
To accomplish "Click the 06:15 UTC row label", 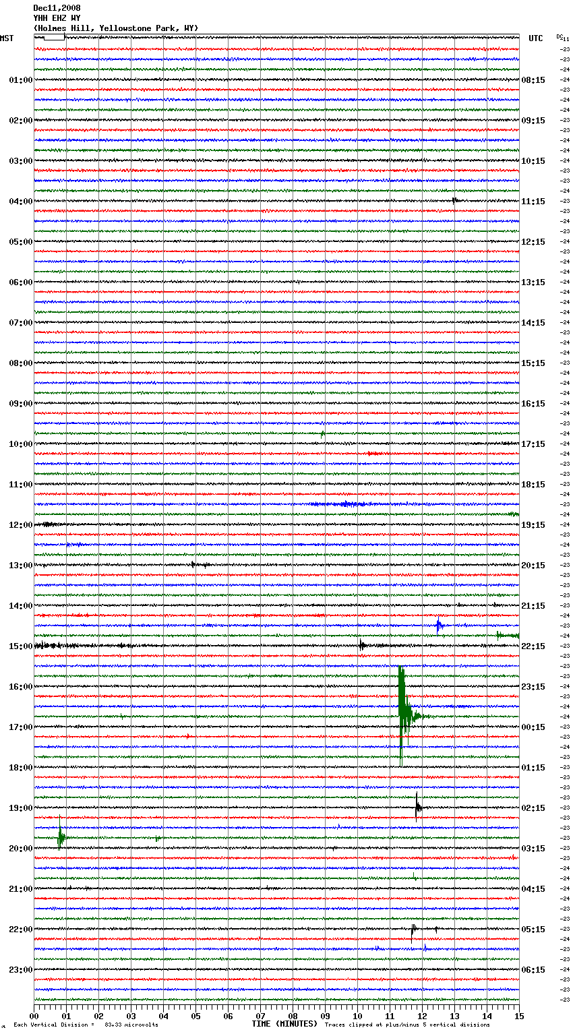I will pos(533,970).
